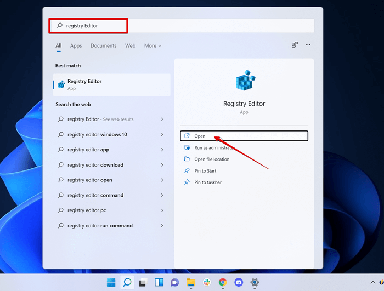Open Slack from the taskbar

click(x=207, y=282)
